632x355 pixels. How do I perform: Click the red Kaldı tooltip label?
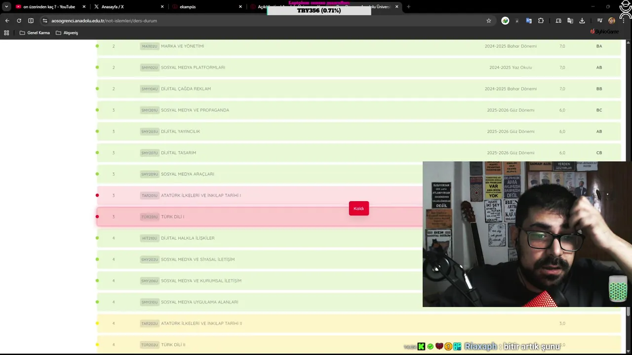(x=358, y=209)
